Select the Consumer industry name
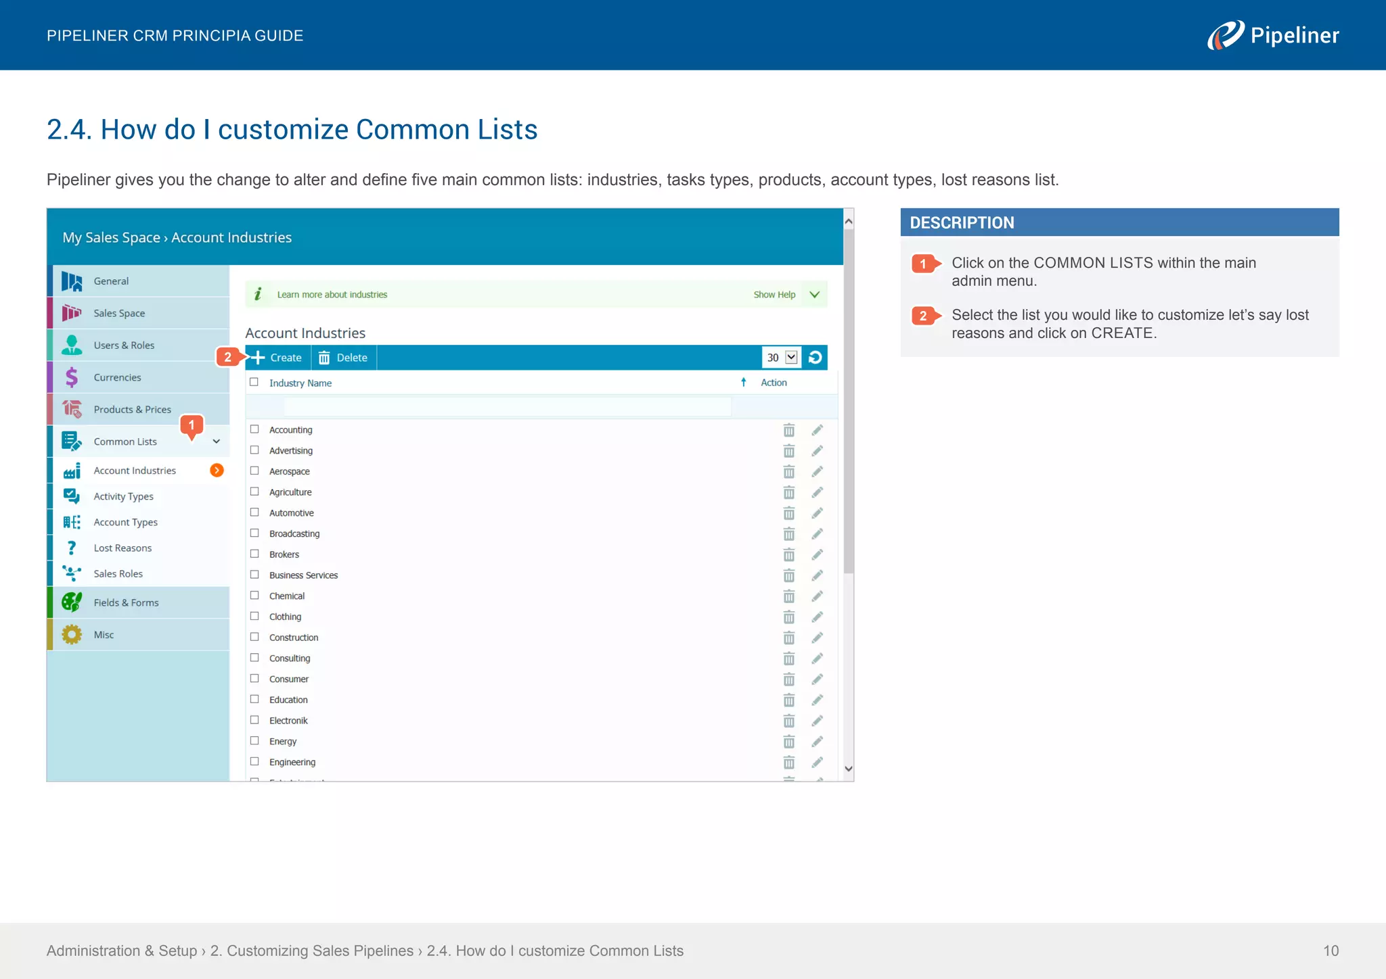1386x979 pixels. (289, 679)
